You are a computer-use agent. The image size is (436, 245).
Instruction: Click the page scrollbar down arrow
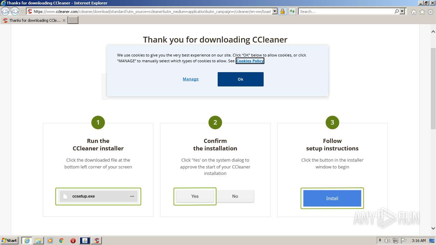pyautogui.click(x=433, y=228)
